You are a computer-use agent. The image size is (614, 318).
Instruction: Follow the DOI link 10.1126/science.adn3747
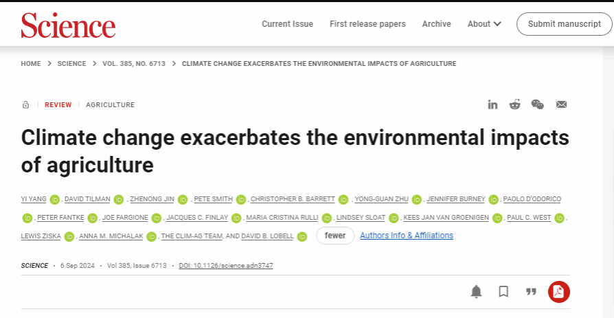[226, 266]
